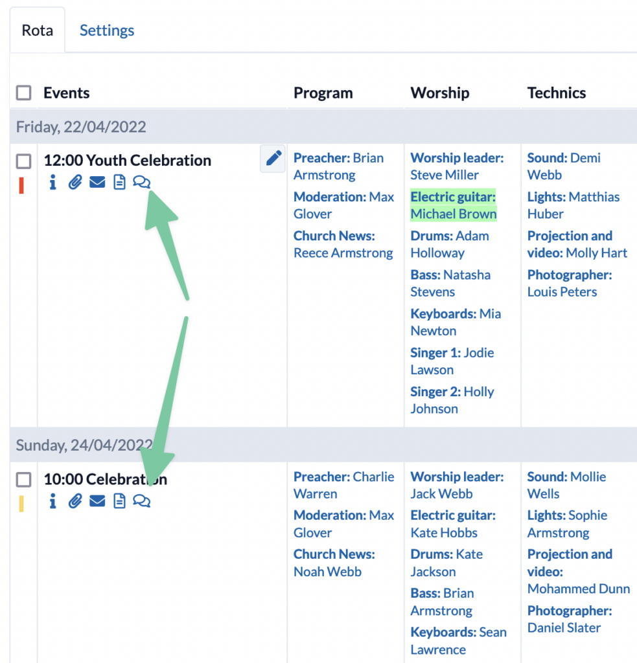The image size is (637, 663).
Task: Click envelope icon under 10:00 Celebration
Action: [97, 501]
